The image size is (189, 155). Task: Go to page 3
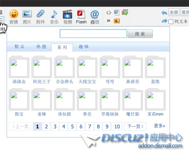55,127
